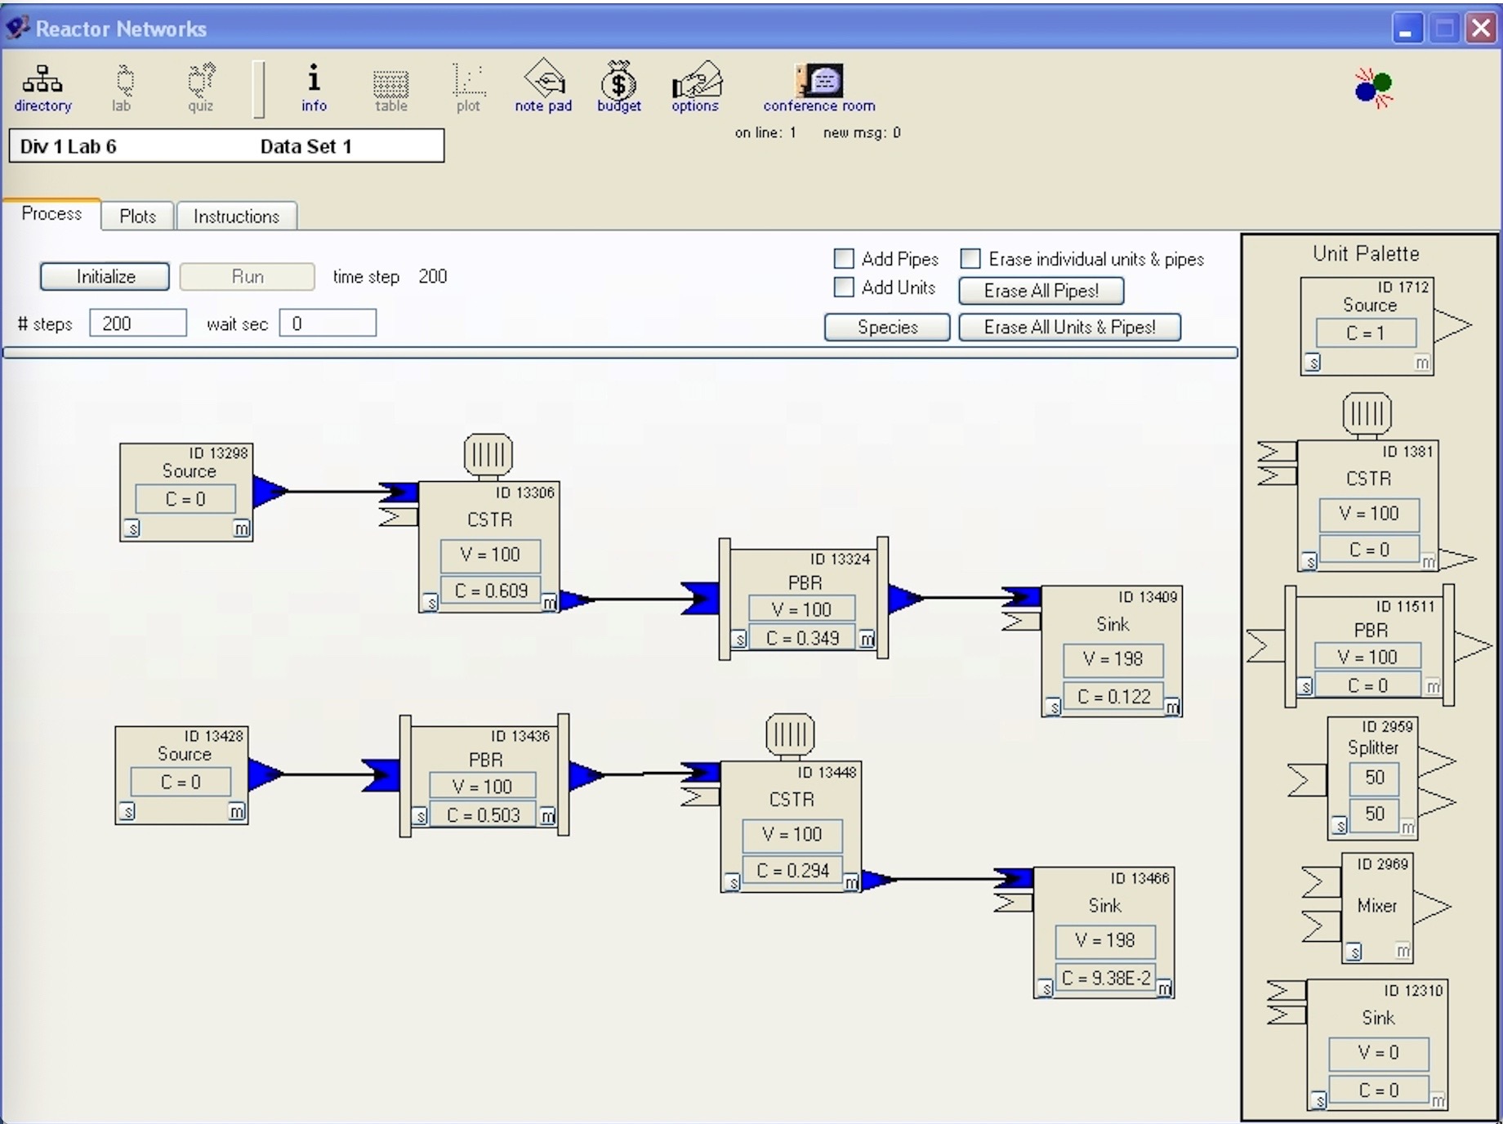Open the options icon
The image size is (1503, 1124).
pos(696,87)
